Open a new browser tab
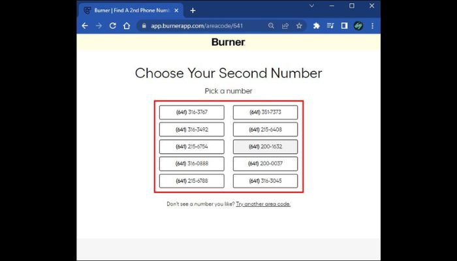This screenshot has width=457, height=261. [x=193, y=11]
